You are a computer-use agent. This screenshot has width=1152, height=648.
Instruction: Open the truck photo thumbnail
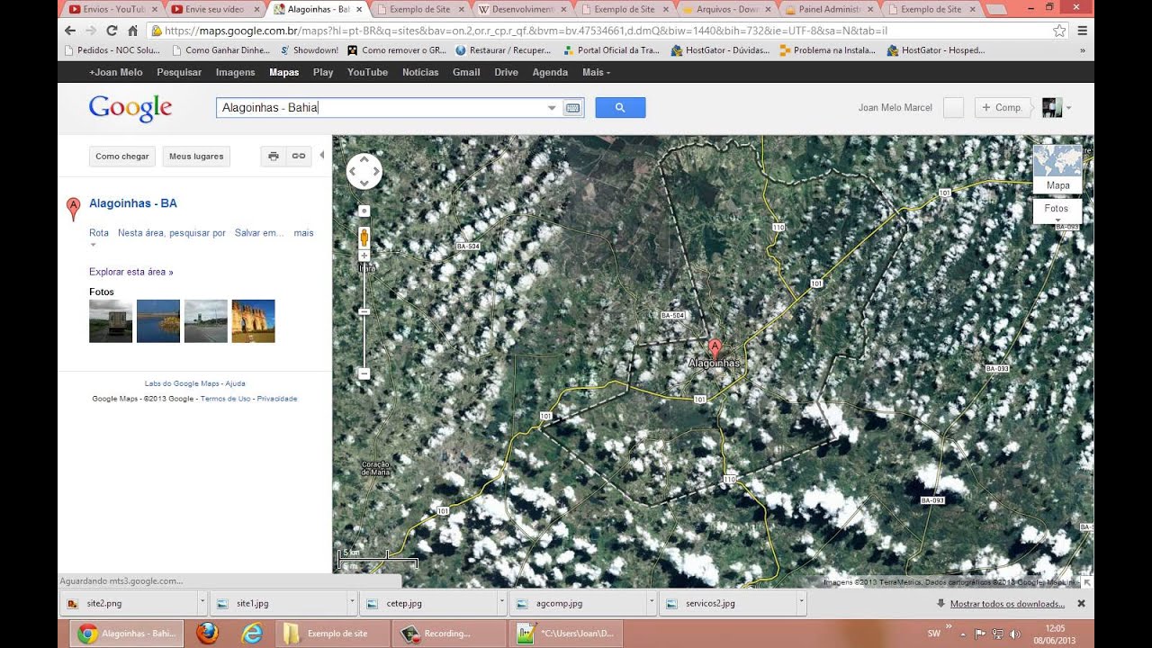pos(111,321)
